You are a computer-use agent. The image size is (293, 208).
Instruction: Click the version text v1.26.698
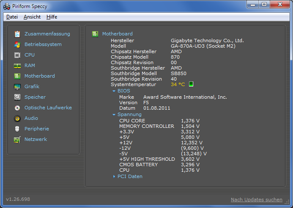click(18, 199)
